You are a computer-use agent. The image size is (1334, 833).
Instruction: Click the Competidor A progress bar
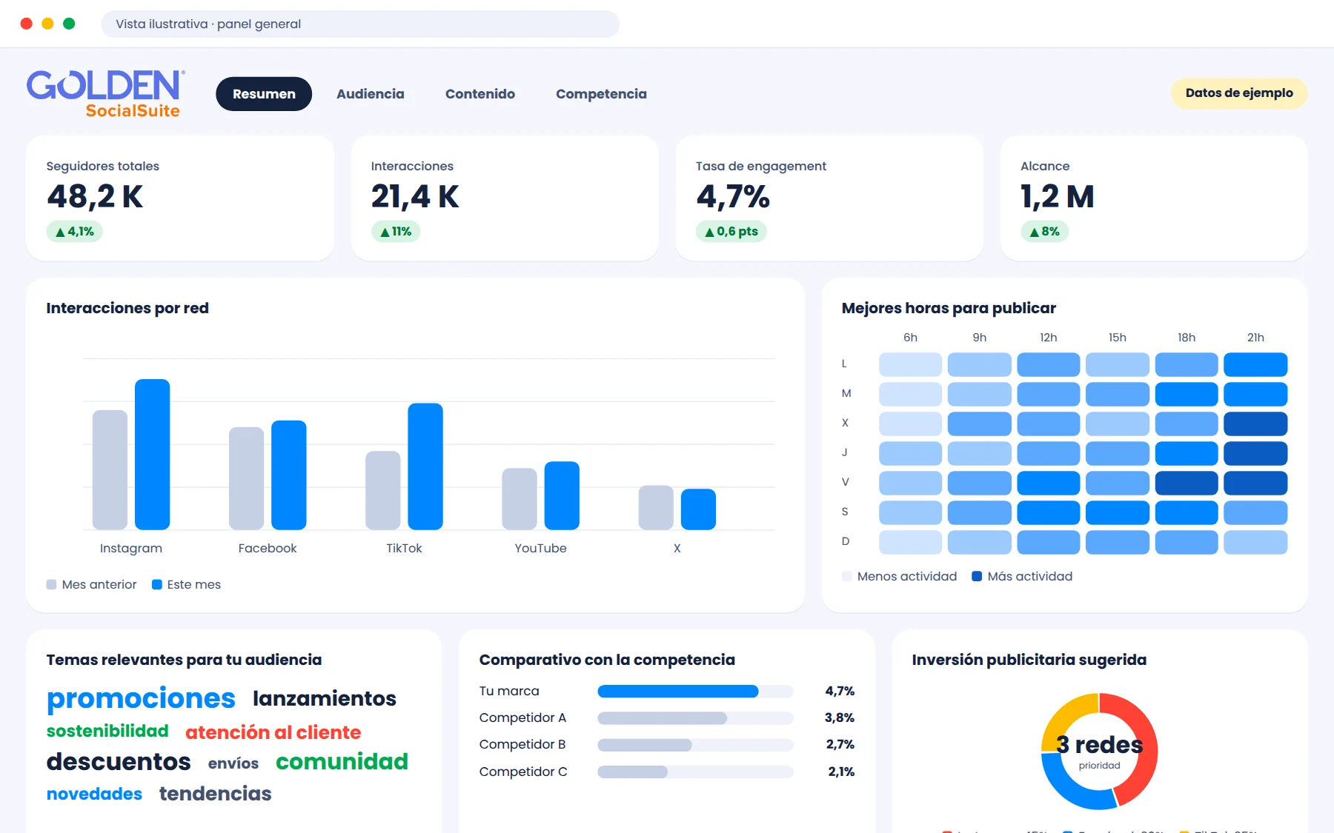tap(695, 718)
